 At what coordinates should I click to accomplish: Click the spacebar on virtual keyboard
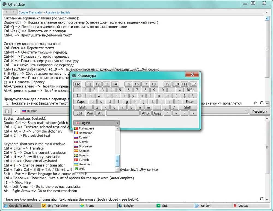tap(123, 113)
